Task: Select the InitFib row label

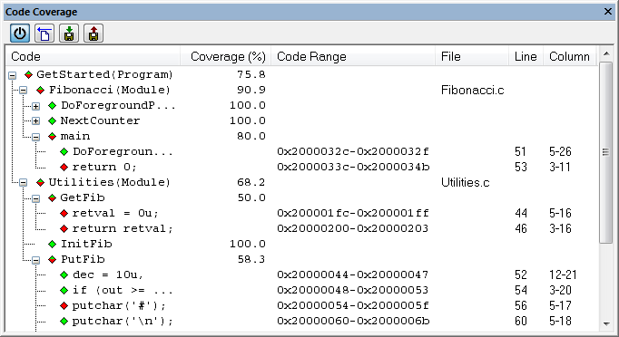Action: [x=86, y=244]
